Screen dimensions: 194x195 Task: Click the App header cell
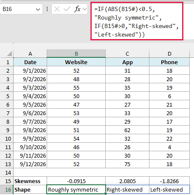coord(127,62)
